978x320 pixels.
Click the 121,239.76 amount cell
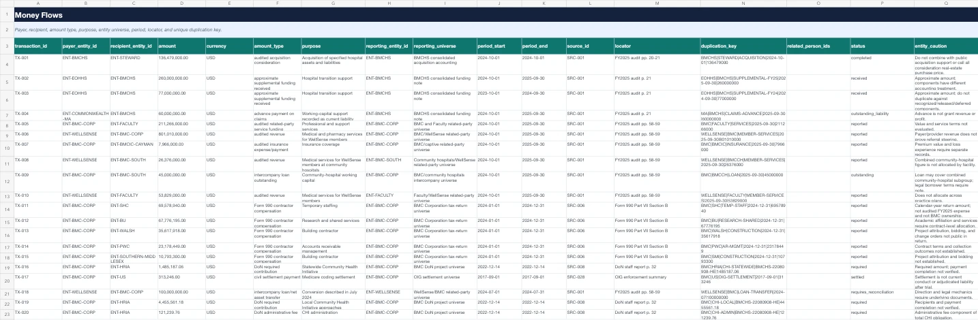181,313
